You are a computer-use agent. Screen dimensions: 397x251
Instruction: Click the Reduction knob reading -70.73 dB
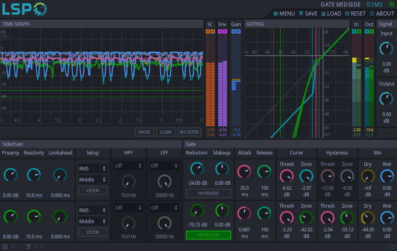(x=197, y=211)
